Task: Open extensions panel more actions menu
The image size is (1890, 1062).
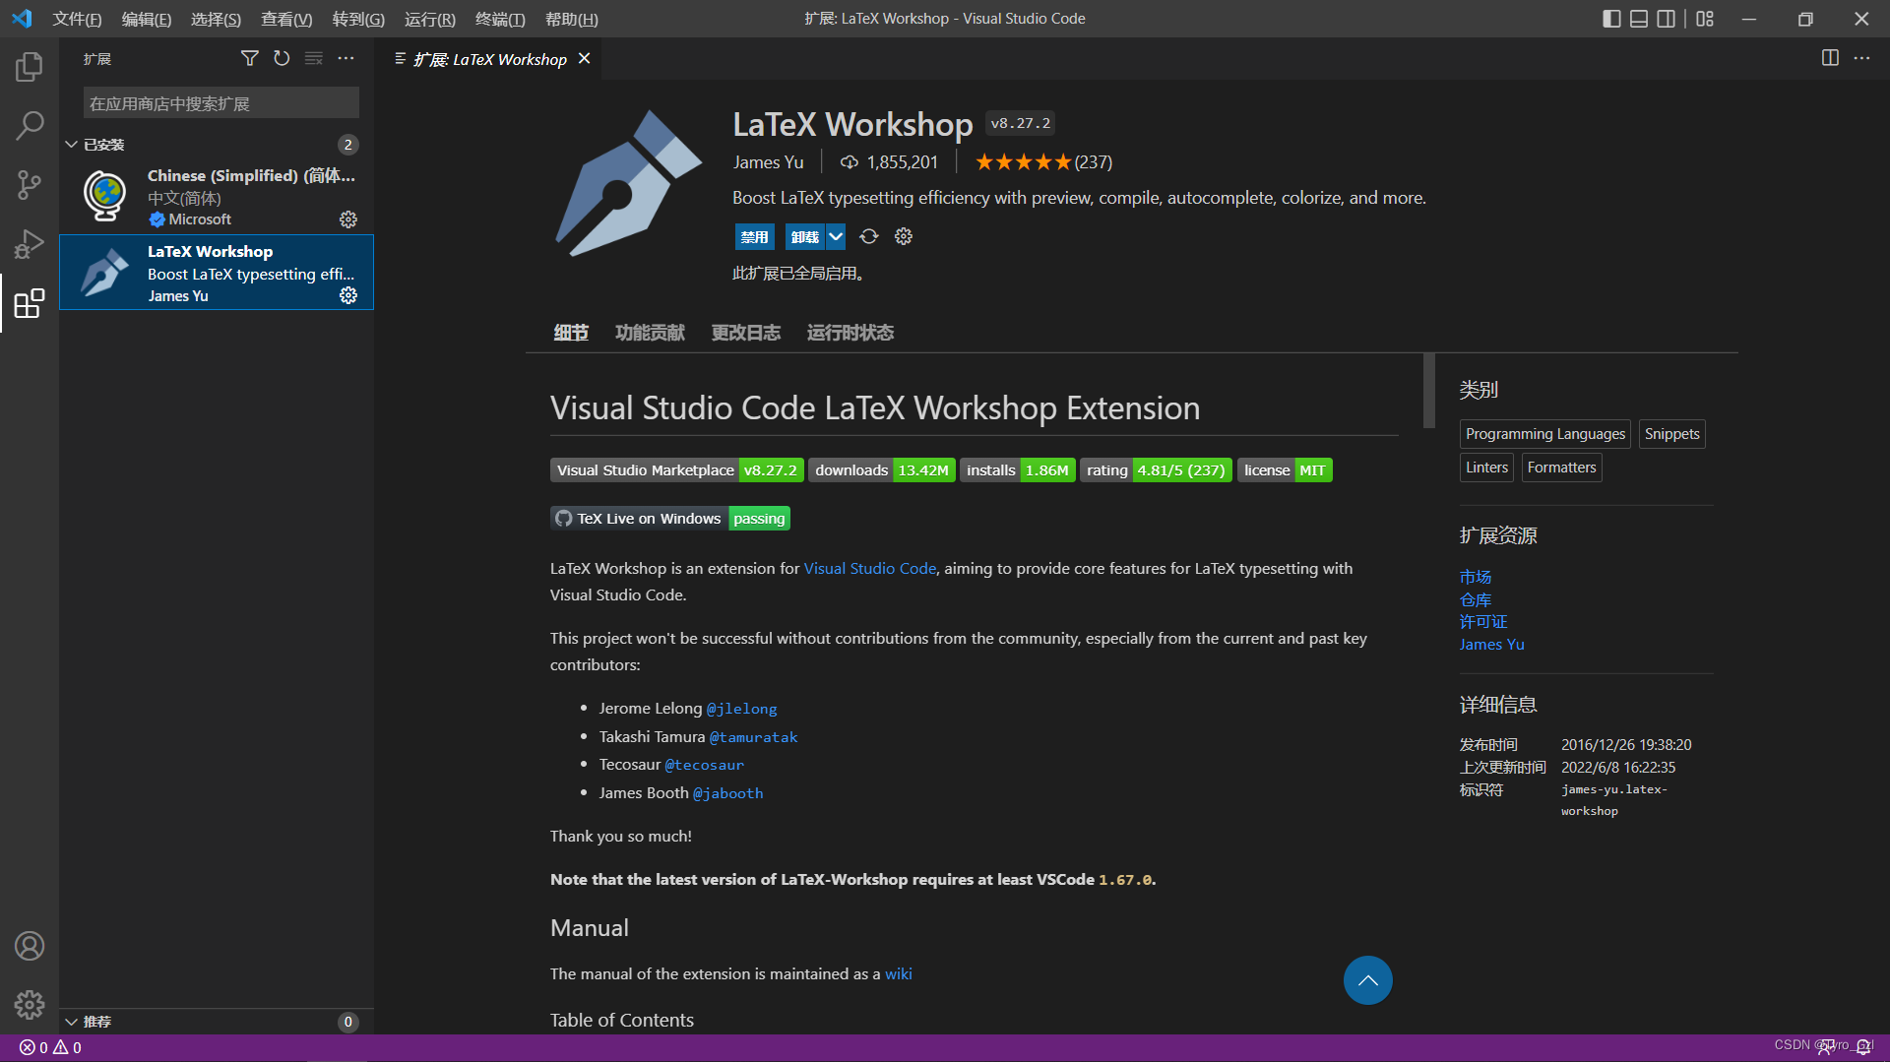Action: tap(346, 59)
